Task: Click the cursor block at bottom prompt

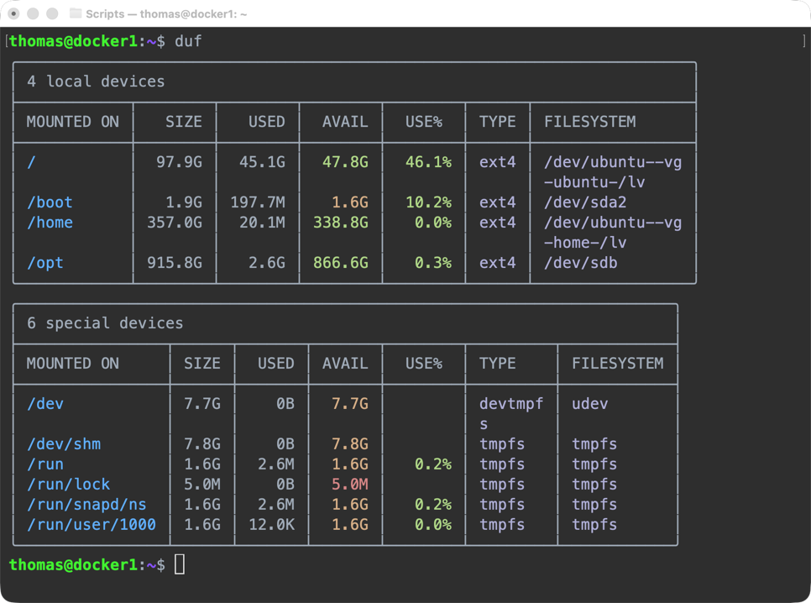Action: pyautogui.click(x=180, y=564)
